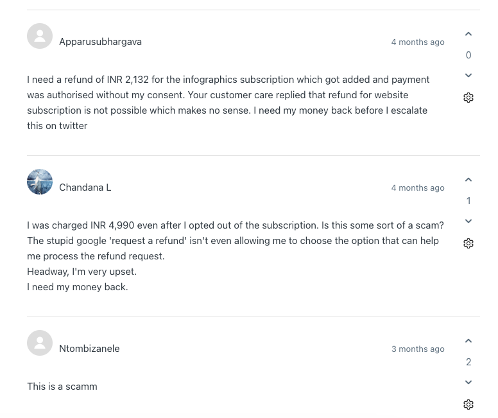
Task: Click "4 months ago" timestamp on Apparusubhargava's comment
Action: [x=418, y=42]
